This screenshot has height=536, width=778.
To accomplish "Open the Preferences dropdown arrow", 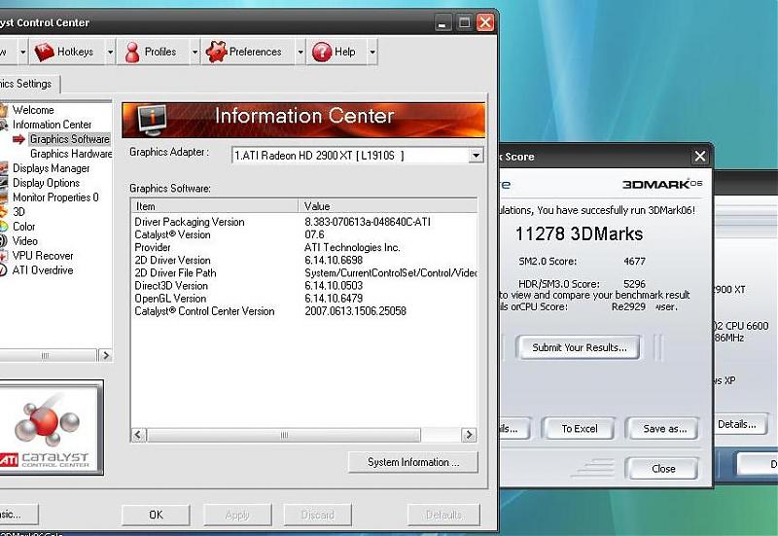I will tap(301, 52).
